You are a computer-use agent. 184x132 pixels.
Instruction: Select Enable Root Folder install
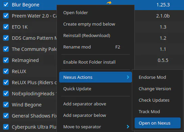(95, 62)
